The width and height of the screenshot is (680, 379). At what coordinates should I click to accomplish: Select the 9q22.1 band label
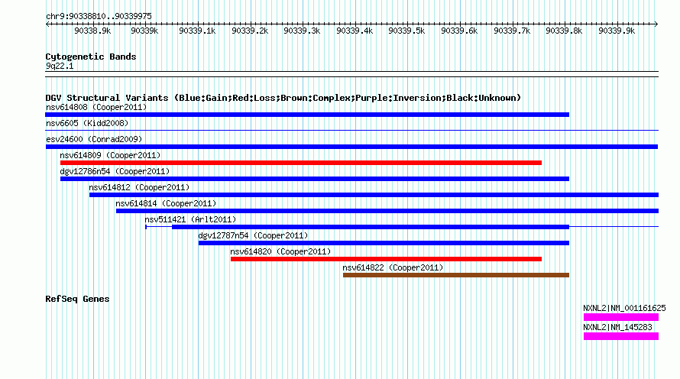[x=60, y=66]
